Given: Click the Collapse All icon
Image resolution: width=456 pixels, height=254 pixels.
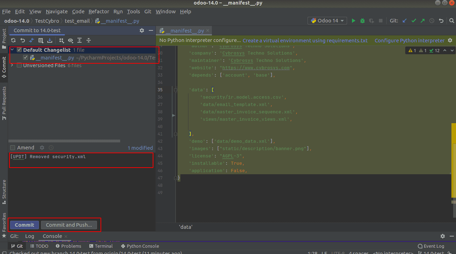Looking at the screenshot, I should pos(89,40).
